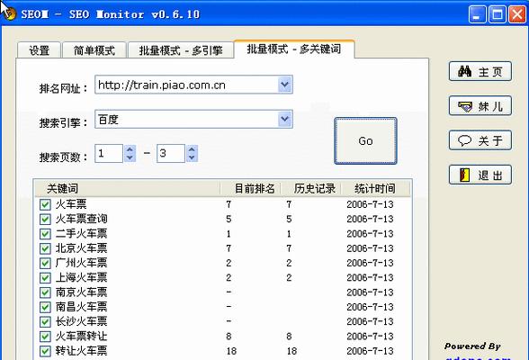529x360 pixels.
Task: Click the date 2006-7-13 in 二手火车票 row
Action: (370, 234)
